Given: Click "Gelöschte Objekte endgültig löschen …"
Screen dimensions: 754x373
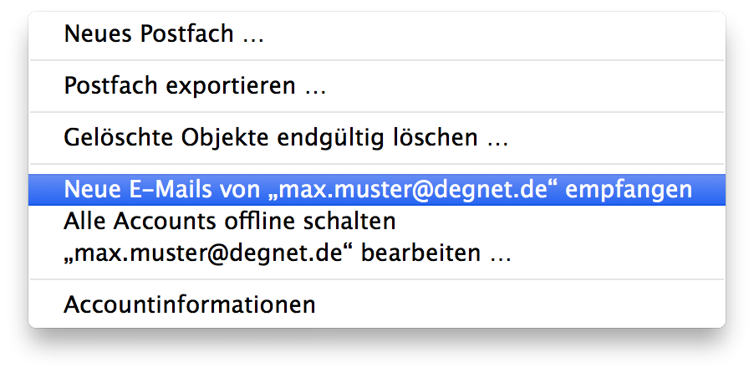Looking at the screenshot, I should click(x=286, y=137).
